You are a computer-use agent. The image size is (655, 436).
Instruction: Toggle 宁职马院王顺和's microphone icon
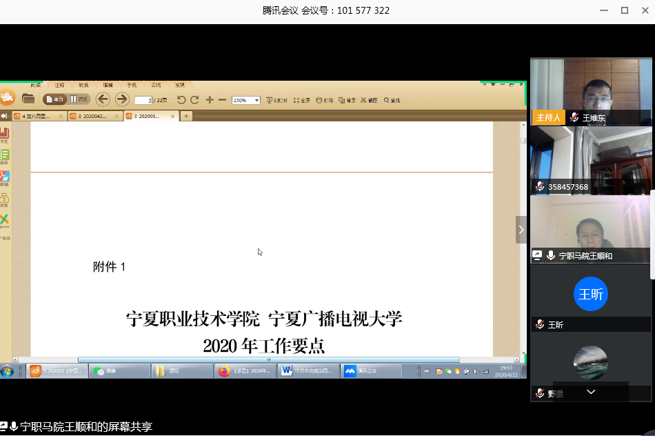[551, 255]
